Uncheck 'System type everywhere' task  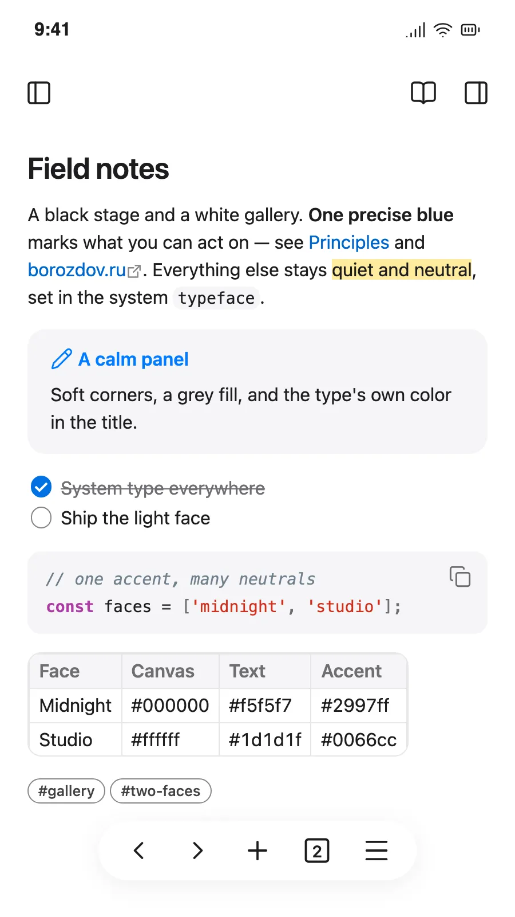(41, 487)
